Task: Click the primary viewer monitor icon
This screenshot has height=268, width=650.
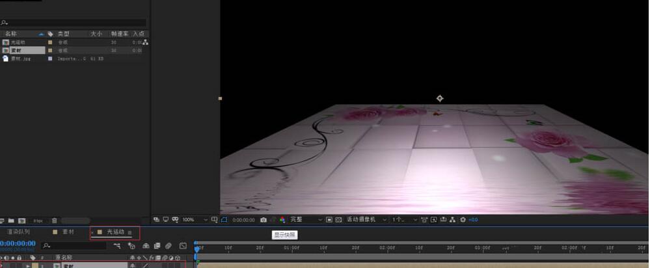Action: tap(165, 219)
